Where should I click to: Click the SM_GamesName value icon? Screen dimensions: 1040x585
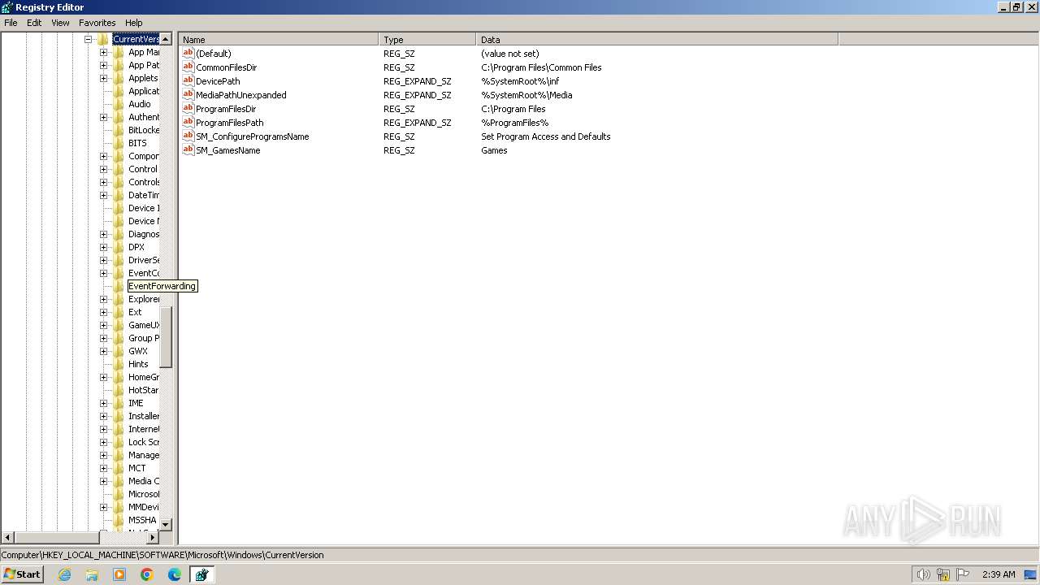click(188, 150)
